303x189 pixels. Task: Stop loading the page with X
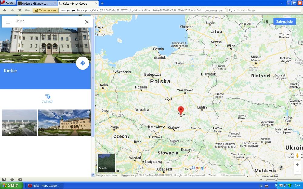[x=20, y=10]
